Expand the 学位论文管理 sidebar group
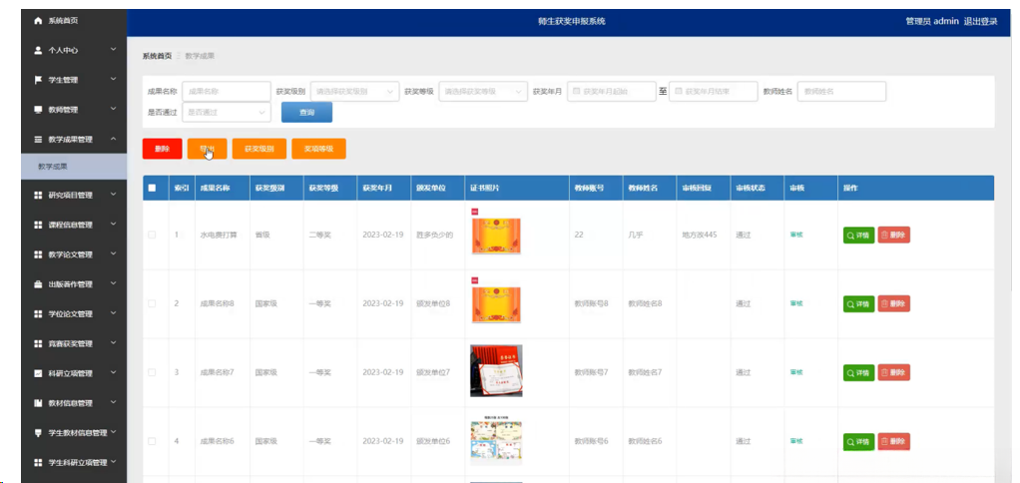Screen dimensions: 1020x483 (x=74, y=314)
